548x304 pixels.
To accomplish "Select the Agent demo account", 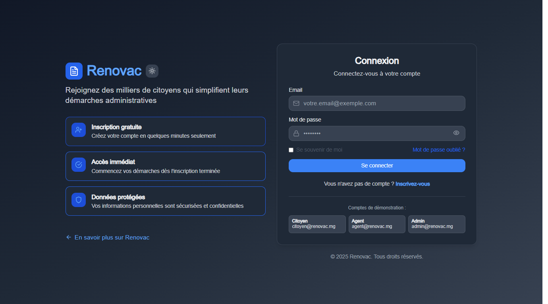I will 377,224.
